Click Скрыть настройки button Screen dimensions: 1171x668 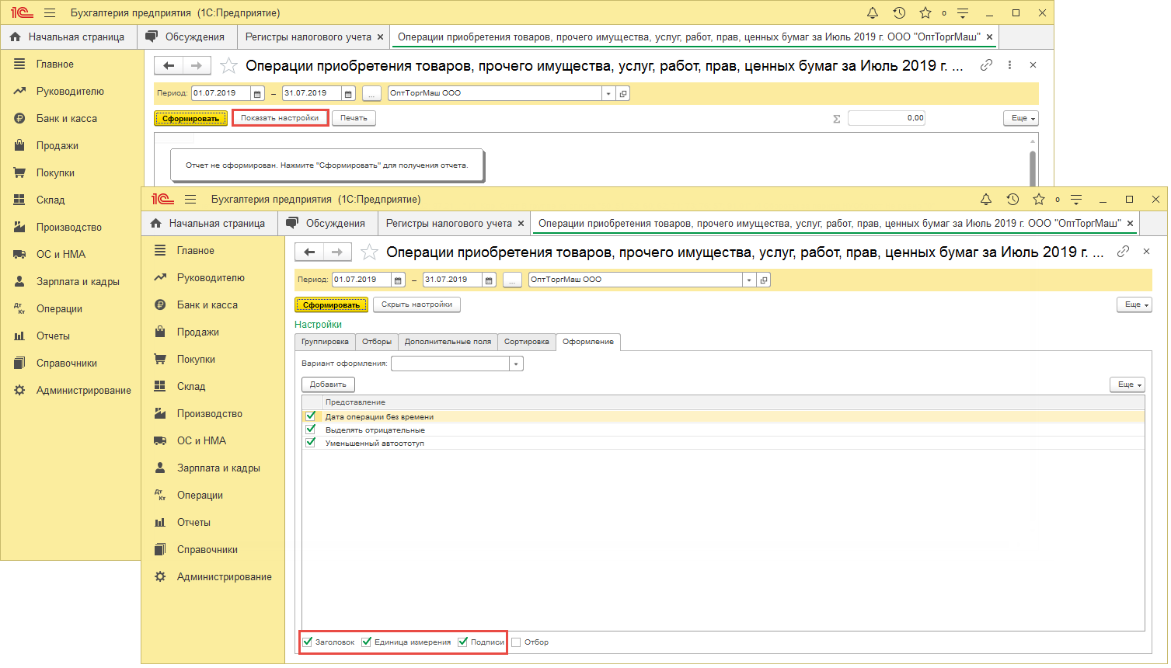[x=416, y=304]
